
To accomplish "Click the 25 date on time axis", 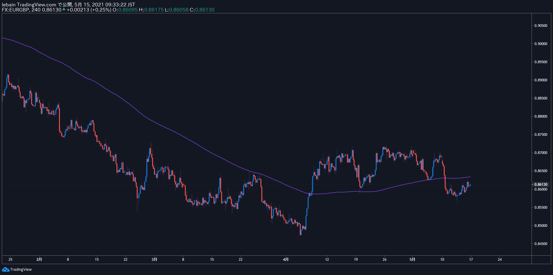I will click(x=10, y=259).
